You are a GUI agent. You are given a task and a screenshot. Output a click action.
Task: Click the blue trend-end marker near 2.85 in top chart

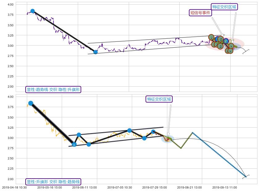(x=95, y=52)
